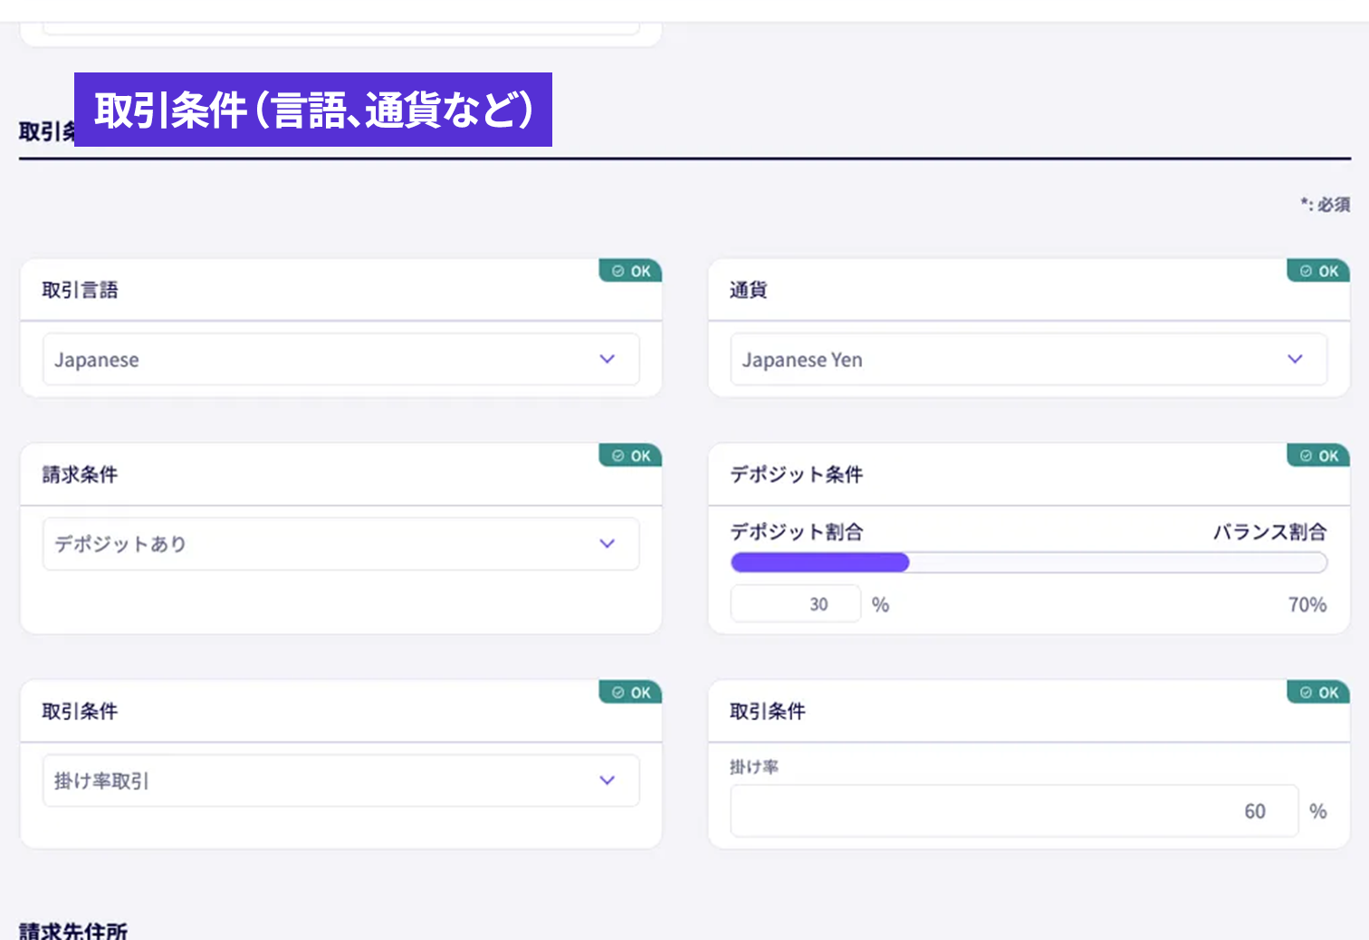Click the デポジット割合 label
The image size is (1369, 940).
(x=797, y=532)
